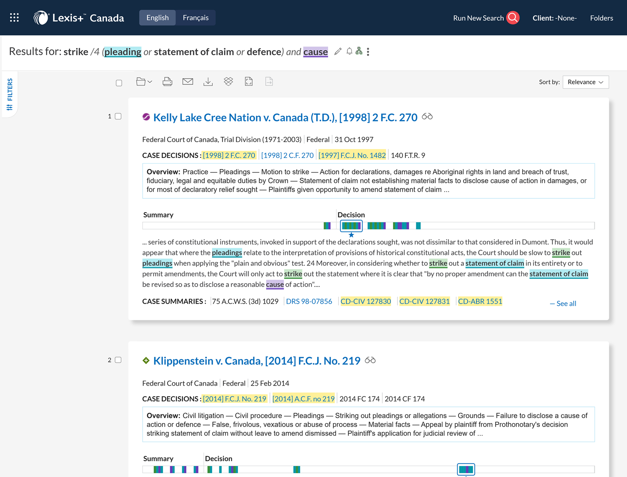Jump to the starred hit block in Decision bar
Image resolution: width=627 pixels, height=477 pixels.
pyautogui.click(x=351, y=226)
